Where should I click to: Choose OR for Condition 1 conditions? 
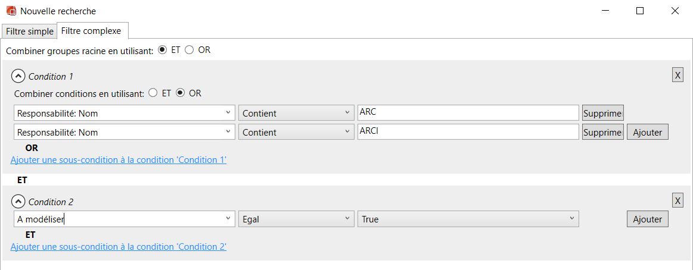[x=180, y=93]
